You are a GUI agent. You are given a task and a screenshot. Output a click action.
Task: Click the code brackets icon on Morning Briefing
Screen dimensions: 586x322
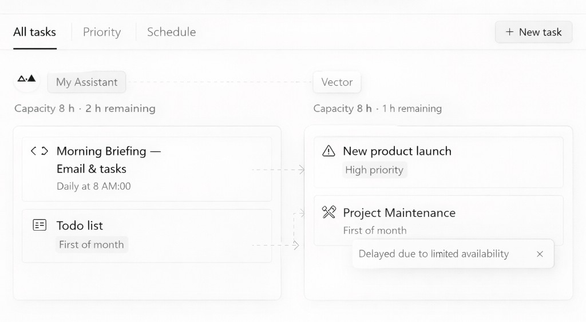click(x=39, y=151)
